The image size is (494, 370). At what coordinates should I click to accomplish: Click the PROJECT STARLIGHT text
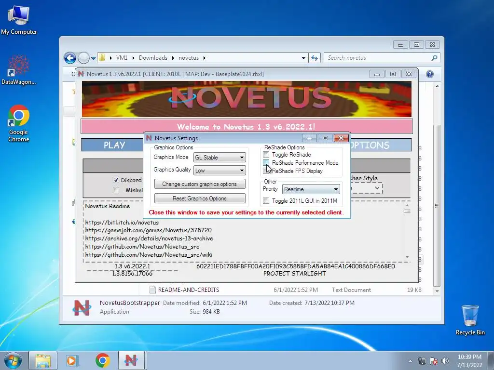(x=295, y=274)
